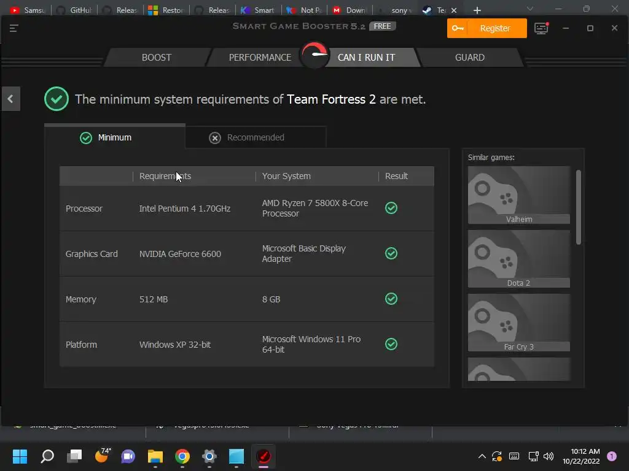The width and height of the screenshot is (629, 471).
Task: Open the notification badge in the taskbar corner
Action: [612, 456]
